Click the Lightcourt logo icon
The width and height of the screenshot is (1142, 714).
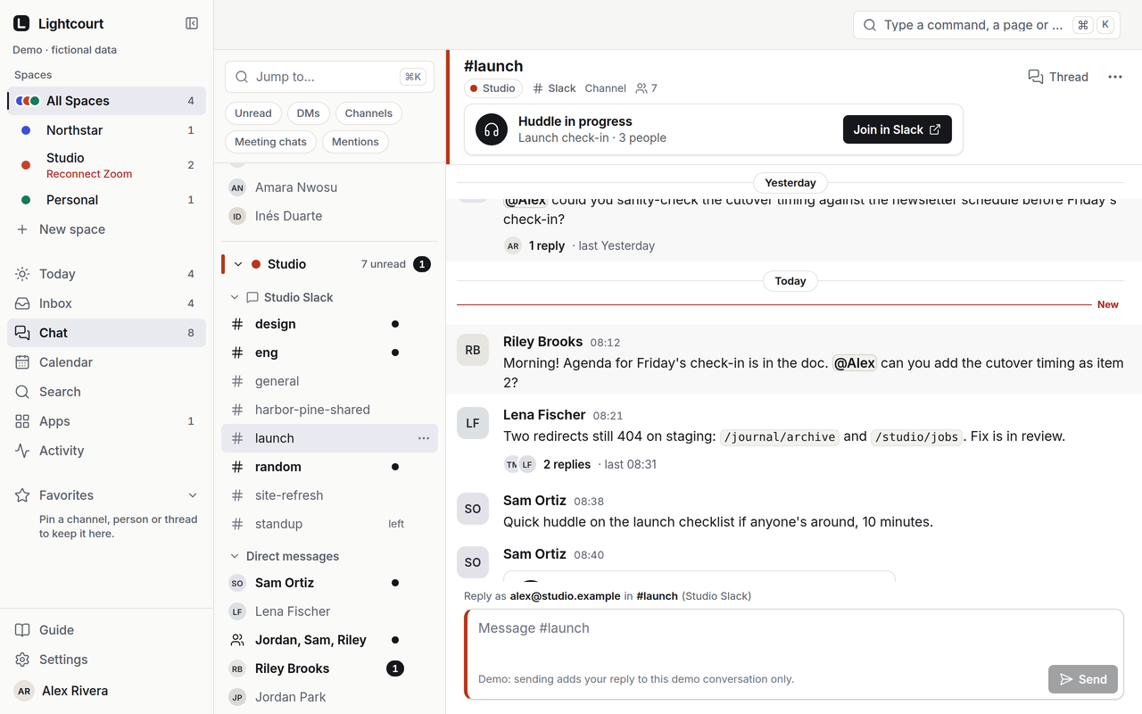pyautogui.click(x=21, y=23)
